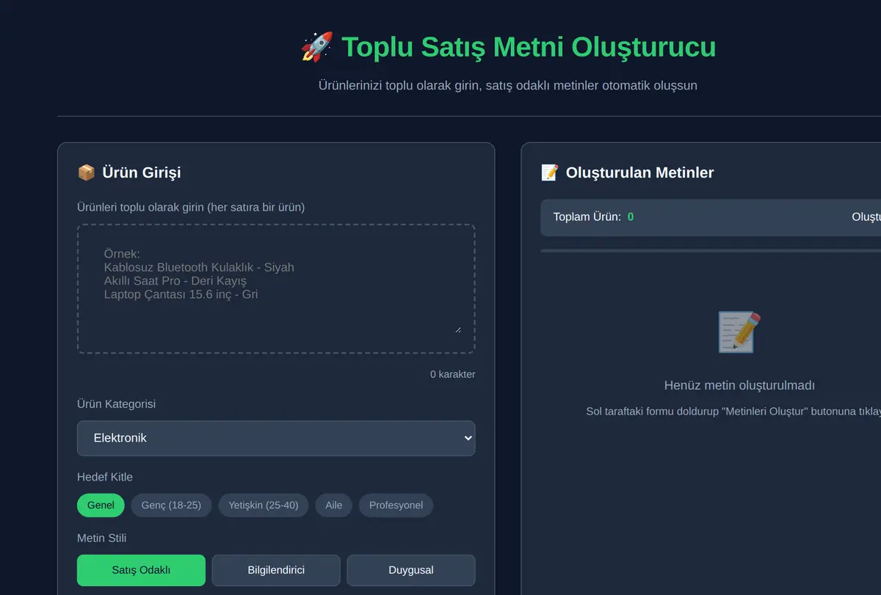The width and height of the screenshot is (881, 595).
Task: Click the 'Oluşturulan Metinler' panel heading
Action: coord(639,172)
